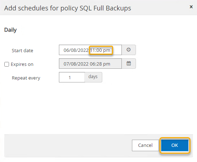This screenshot has width=197, height=162.
Task: Click the days unit label
Action: [x=93, y=77]
